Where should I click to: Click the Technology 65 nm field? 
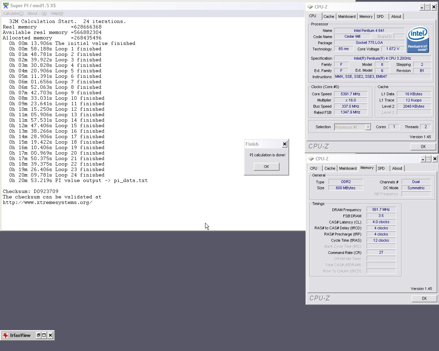(x=344, y=49)
